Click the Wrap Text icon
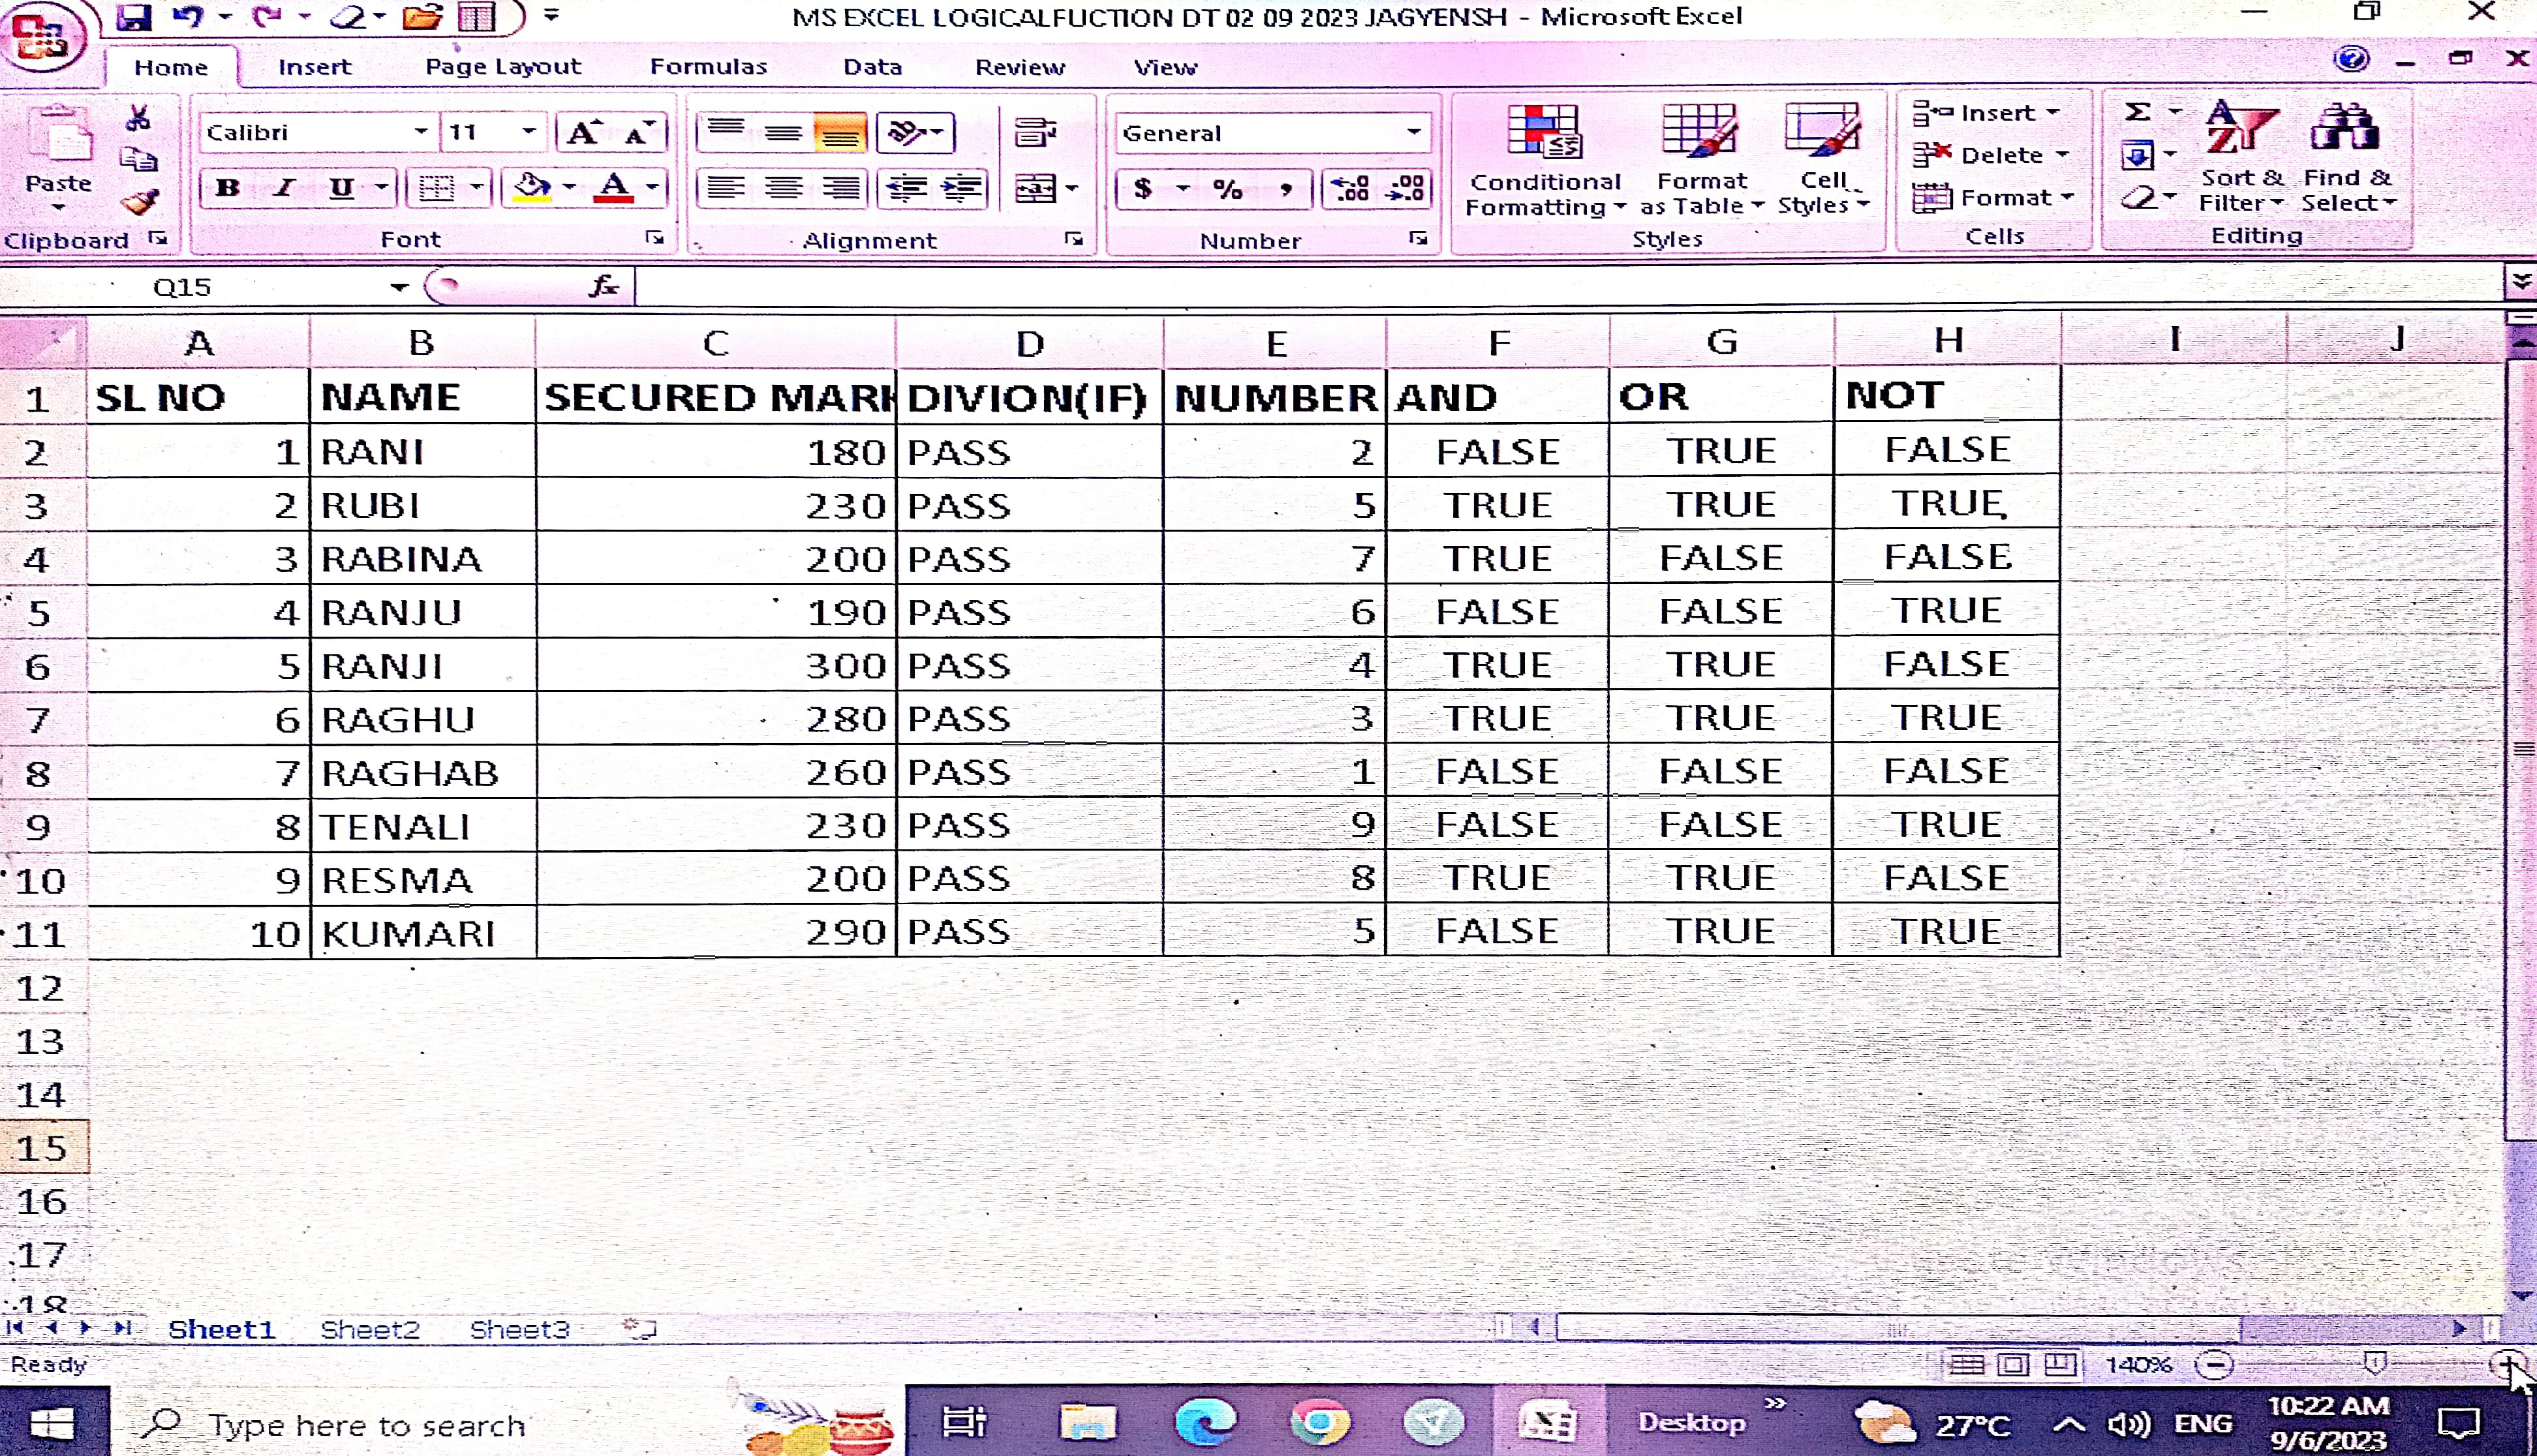 coord(1035,132)
